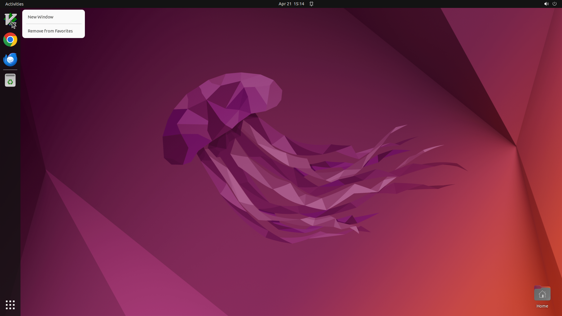Screen dimensions: 562x316
Task: Click empty top bar area right of Activities
Action: (117, 4)
